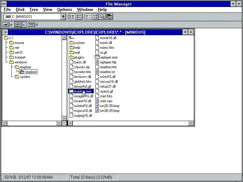
Task: Select classes.zip file
Action: (x=80, y=67)
